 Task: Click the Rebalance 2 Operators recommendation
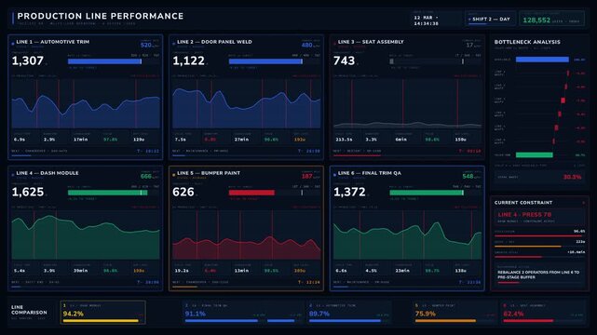pos(538,275)
